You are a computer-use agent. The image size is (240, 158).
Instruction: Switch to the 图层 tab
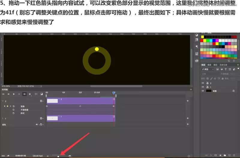click(x=203, y=65)
